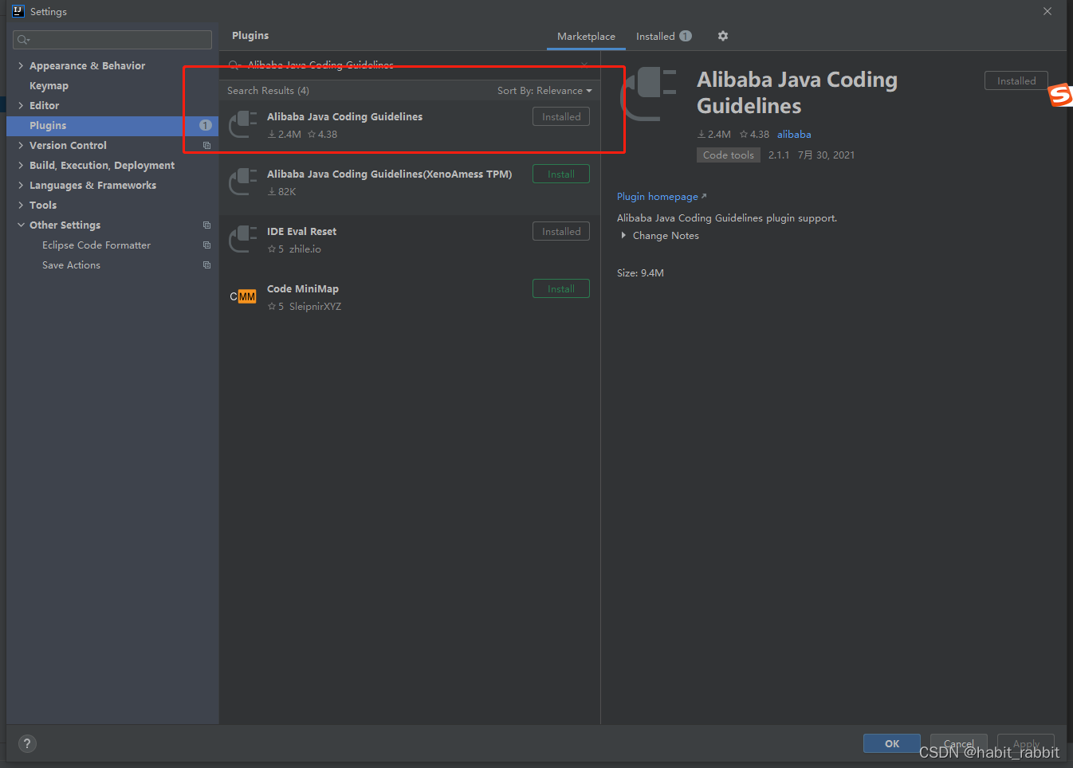Viewport: 1073px width, 768px height.
Task: Click the settings search field
Action: pos(112,39)
